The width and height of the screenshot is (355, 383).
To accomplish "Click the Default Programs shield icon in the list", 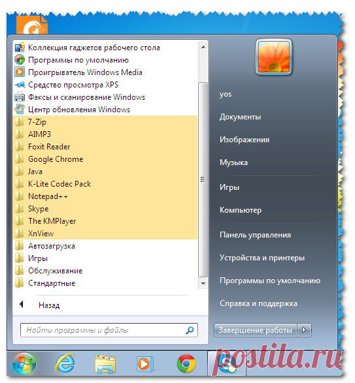I will pyautogui.click(x=20, y=60).
